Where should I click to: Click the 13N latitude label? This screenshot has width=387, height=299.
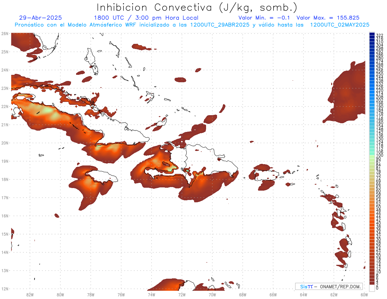(x=5, y=270)
